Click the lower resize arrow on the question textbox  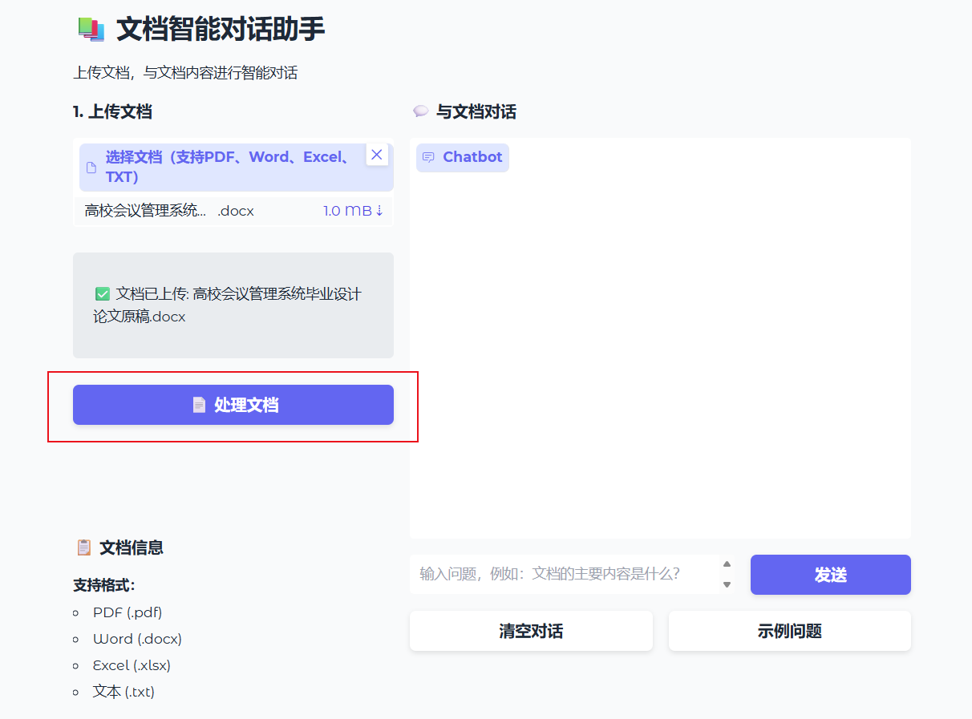pos(728,584)
